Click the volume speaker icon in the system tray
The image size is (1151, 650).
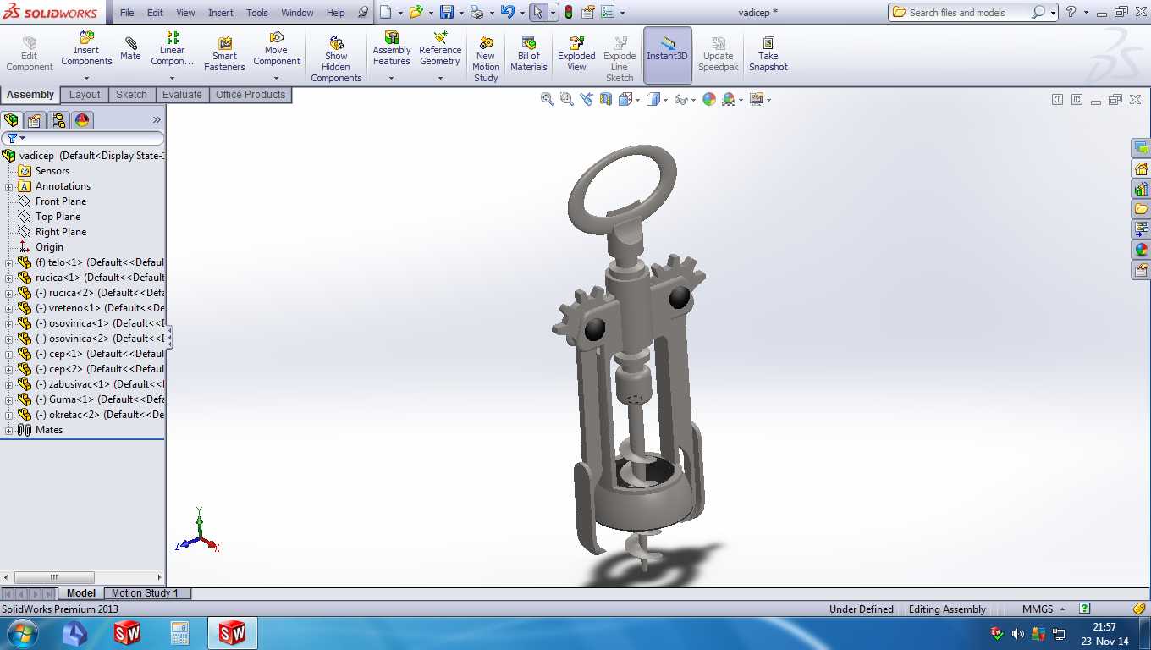click(1017, 634)
